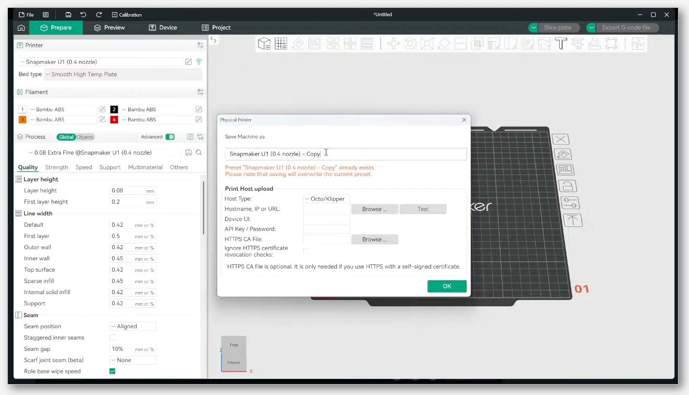Image resolution: width=689 pixels, height=395 pixels.
Task: Click the save process preset icon
Action: [188, 153]
